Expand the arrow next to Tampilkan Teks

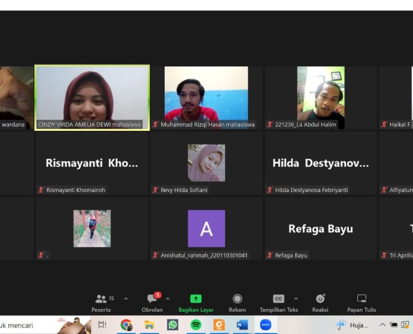tap(296, 299)
